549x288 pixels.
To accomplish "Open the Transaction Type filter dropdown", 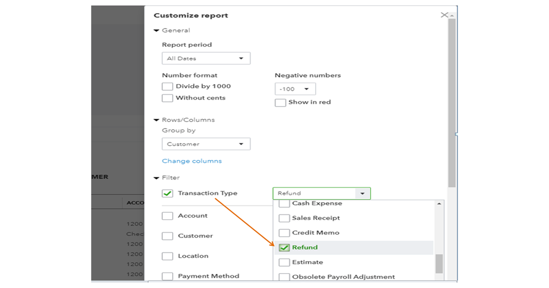I will [x=321, y=193].
